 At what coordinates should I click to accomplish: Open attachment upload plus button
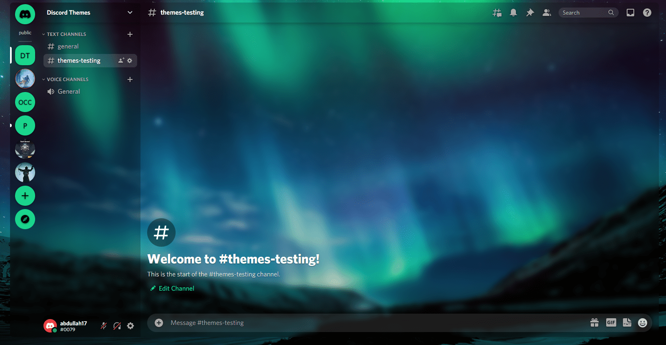point(159,323)
